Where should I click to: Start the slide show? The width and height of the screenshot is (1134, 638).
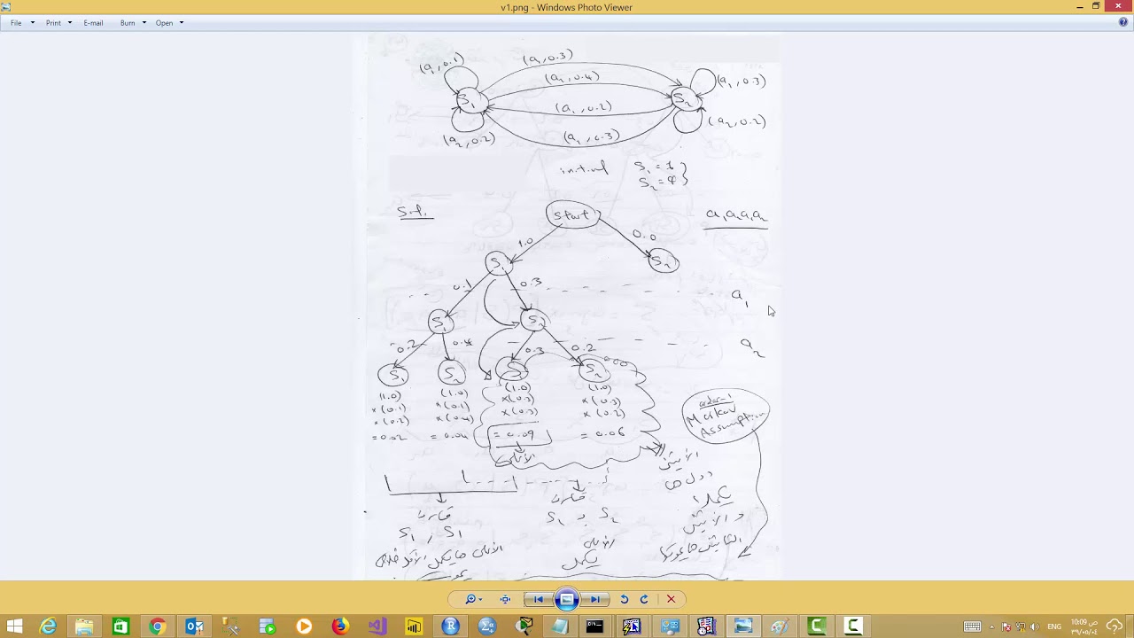coord(567,600)
